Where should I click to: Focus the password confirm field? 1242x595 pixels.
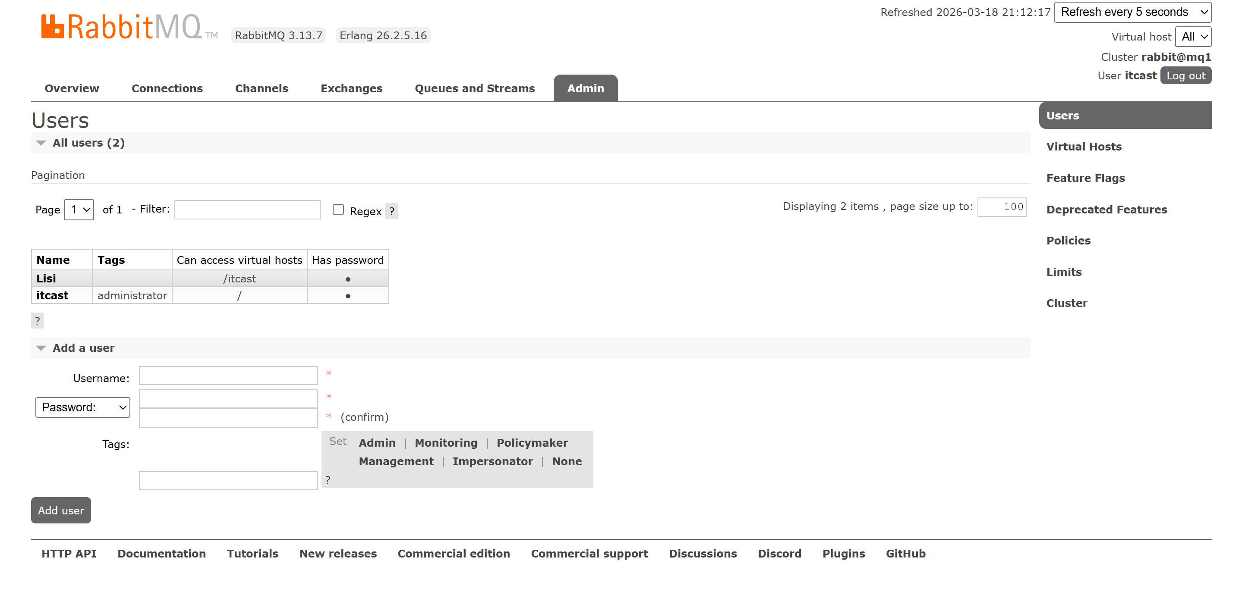pyautogui.click(x=228, y=418)
